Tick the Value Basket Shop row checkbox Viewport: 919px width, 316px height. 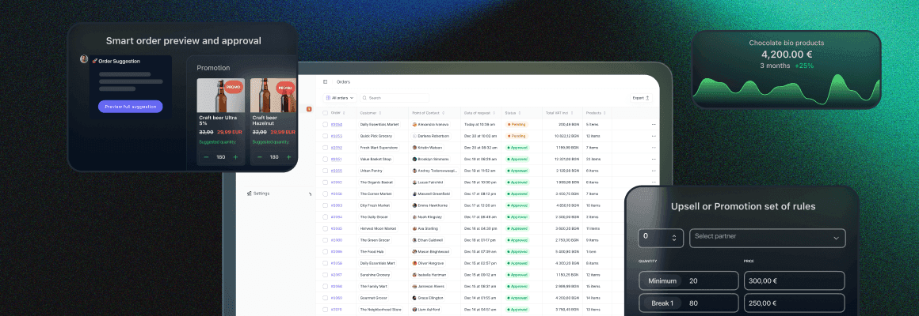point(326,159)
